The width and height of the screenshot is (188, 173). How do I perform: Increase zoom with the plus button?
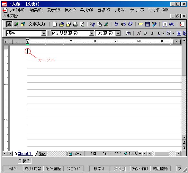144,154
